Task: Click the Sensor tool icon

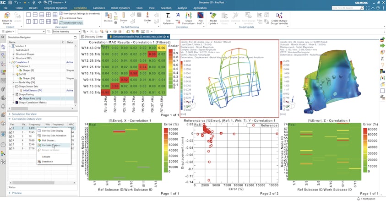Action: click(124, 15)
